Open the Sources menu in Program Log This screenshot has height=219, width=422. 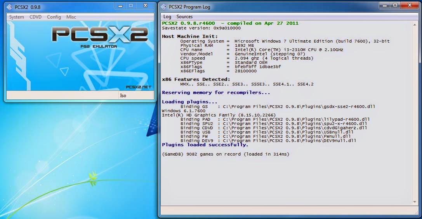point(184,17)
